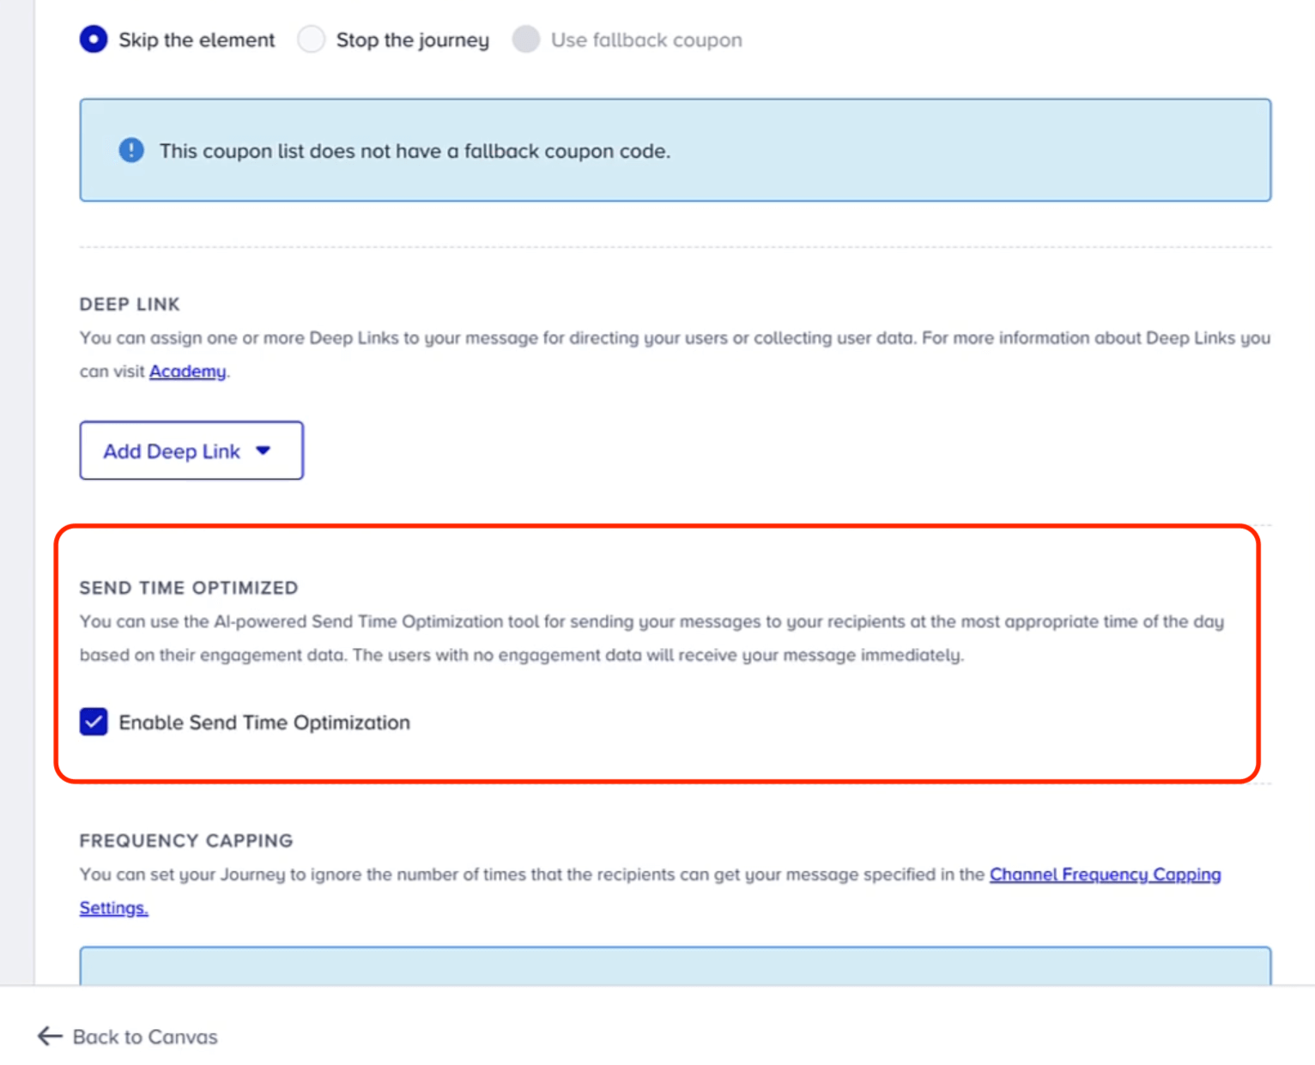Click the empty Stop the journey radio circle

[x=311, y=39]
